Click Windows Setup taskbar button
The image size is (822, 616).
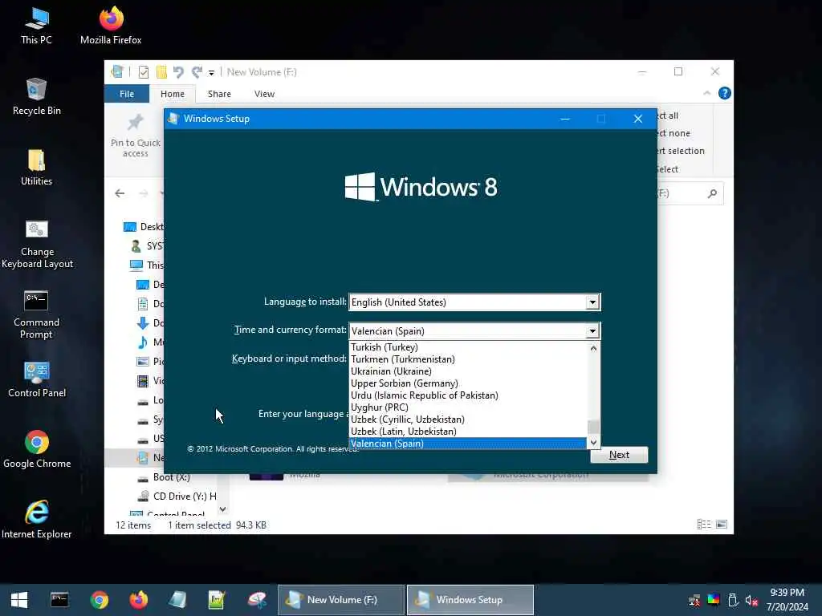pos(470,600)
